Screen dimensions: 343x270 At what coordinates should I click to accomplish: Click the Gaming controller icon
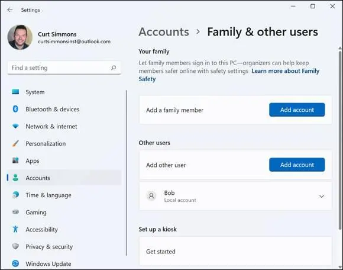pyautogui.click(x=15, y=212)
